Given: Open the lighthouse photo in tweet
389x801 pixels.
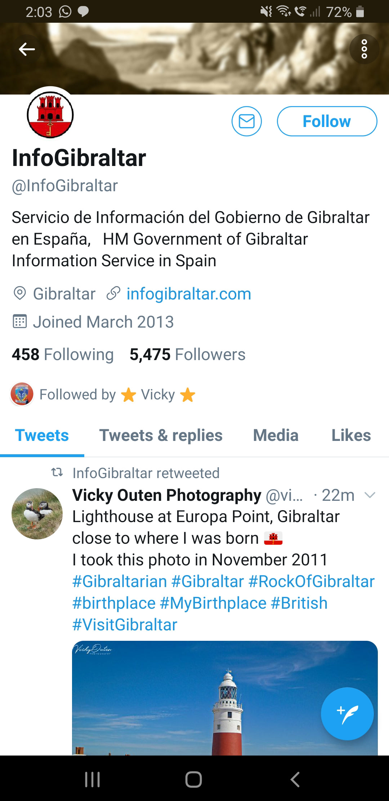Looking at the screenshot, I should click(225, 698).
